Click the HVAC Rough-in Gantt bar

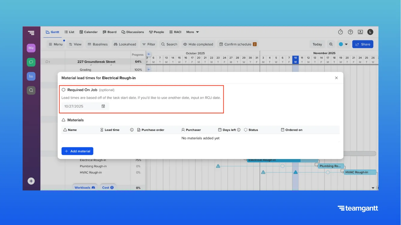tap(360, 172)
